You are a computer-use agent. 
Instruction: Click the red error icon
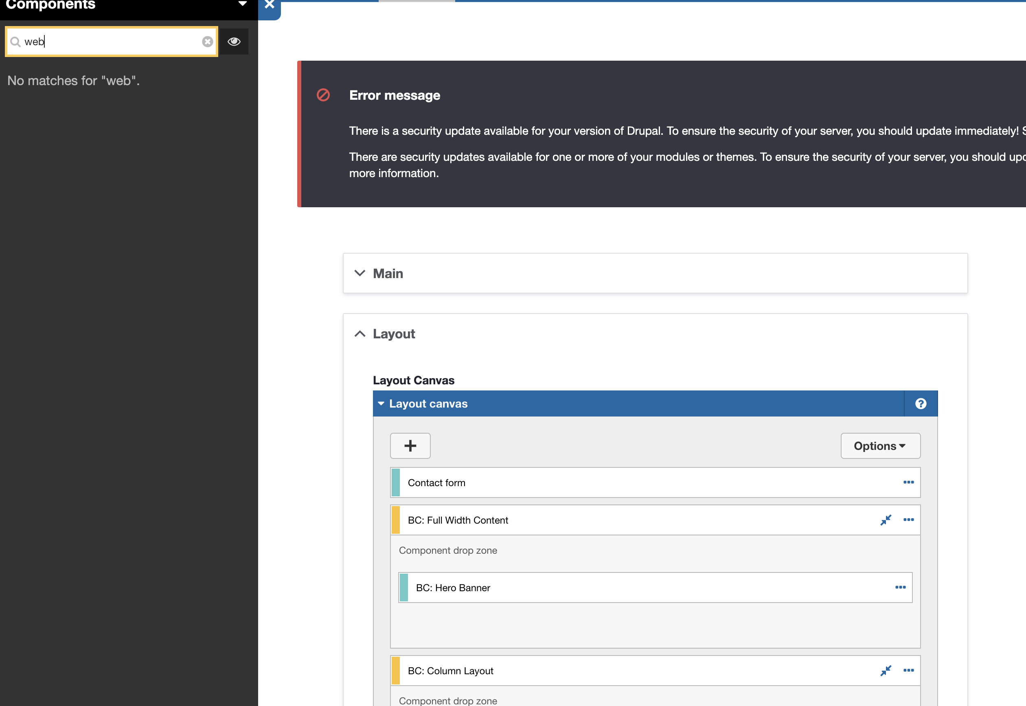(x=323, y=95)
